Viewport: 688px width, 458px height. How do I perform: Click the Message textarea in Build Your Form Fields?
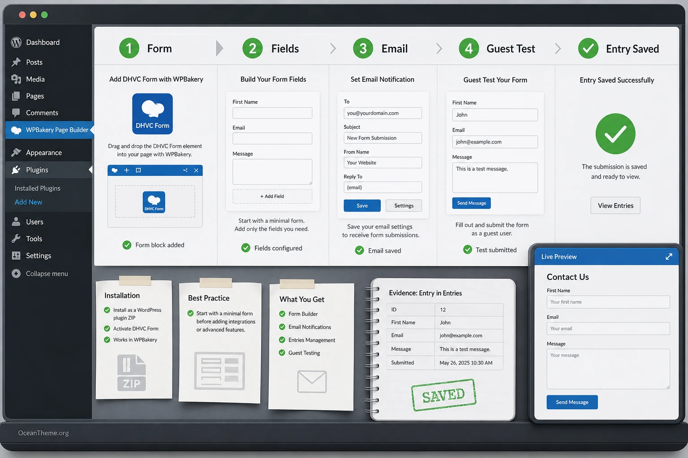click(x=272, y=172)
